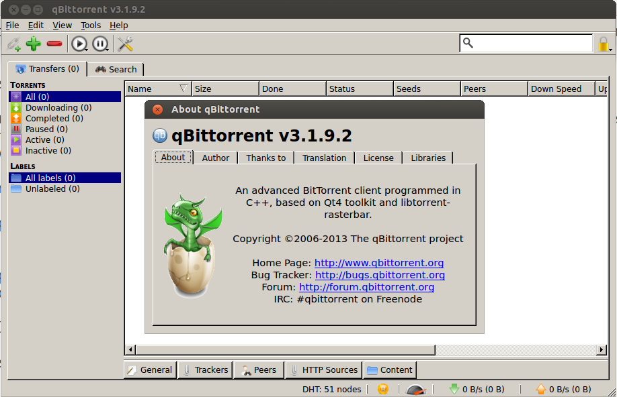Minimize the qBittorrent main window
The image size is (617, 397).
click(26, 9)
